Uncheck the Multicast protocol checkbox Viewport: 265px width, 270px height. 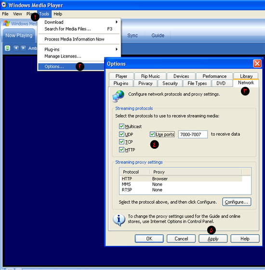pyautogui.click(x=121, y=126)
